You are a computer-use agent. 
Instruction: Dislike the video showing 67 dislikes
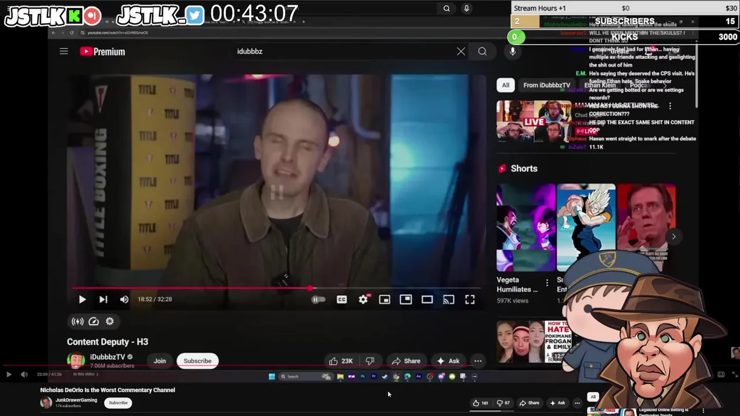tap(504, 403)
